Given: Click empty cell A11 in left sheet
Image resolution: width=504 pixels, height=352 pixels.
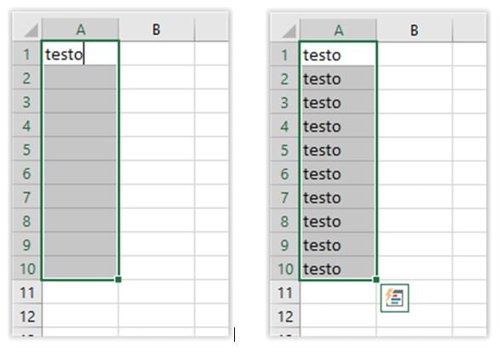Looking at the screenshot, I should point(80,292).
